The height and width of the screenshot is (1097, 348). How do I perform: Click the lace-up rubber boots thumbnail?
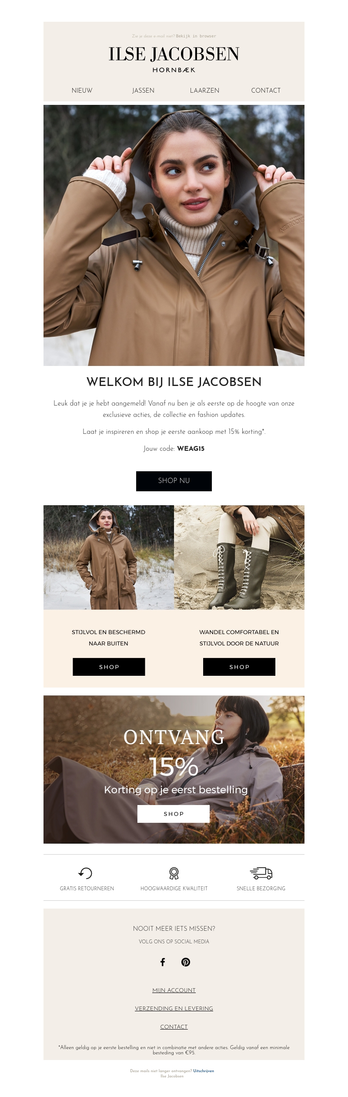239,557
